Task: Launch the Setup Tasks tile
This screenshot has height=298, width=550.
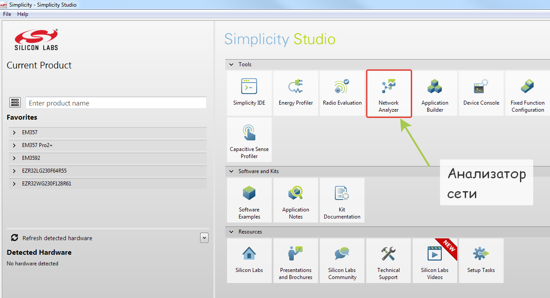Action: pyautogui.click(x=481, y=261)
